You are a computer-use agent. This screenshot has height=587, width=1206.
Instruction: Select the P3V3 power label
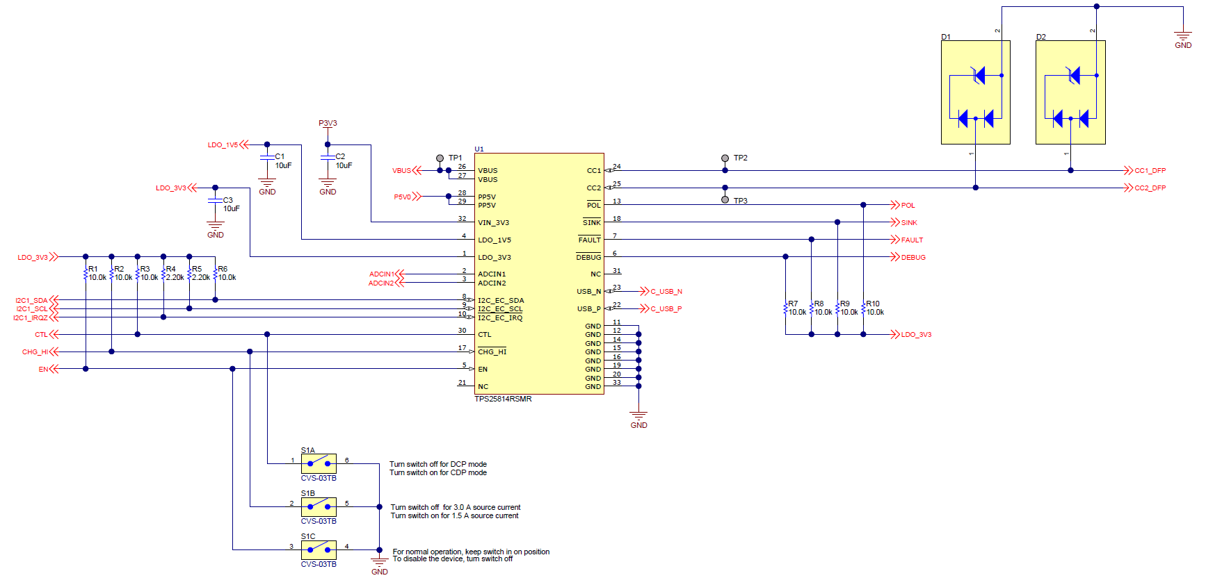click(328, 123)
